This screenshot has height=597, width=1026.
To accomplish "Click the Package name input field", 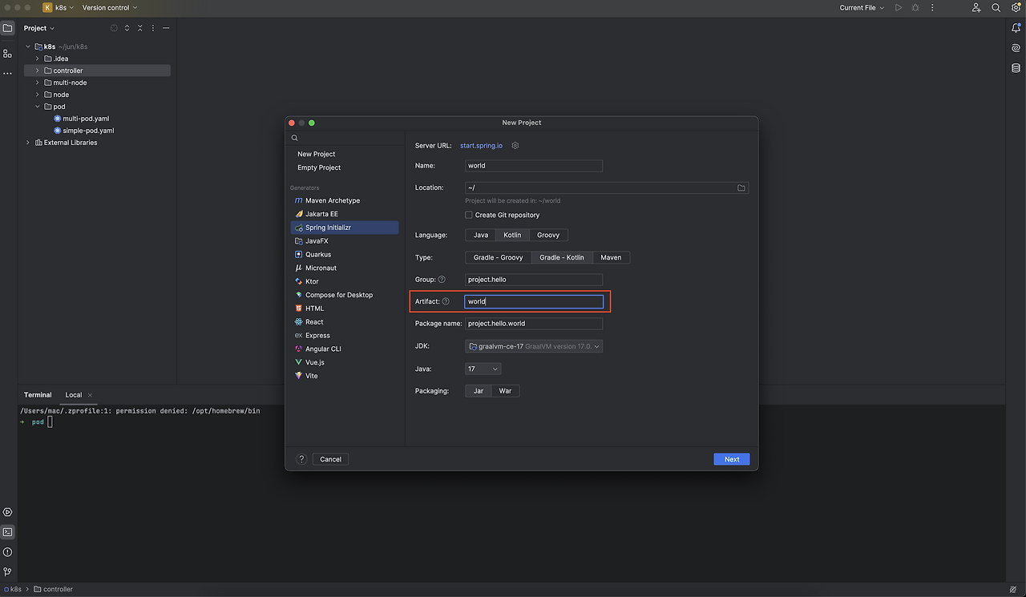I will pos(534,324).
